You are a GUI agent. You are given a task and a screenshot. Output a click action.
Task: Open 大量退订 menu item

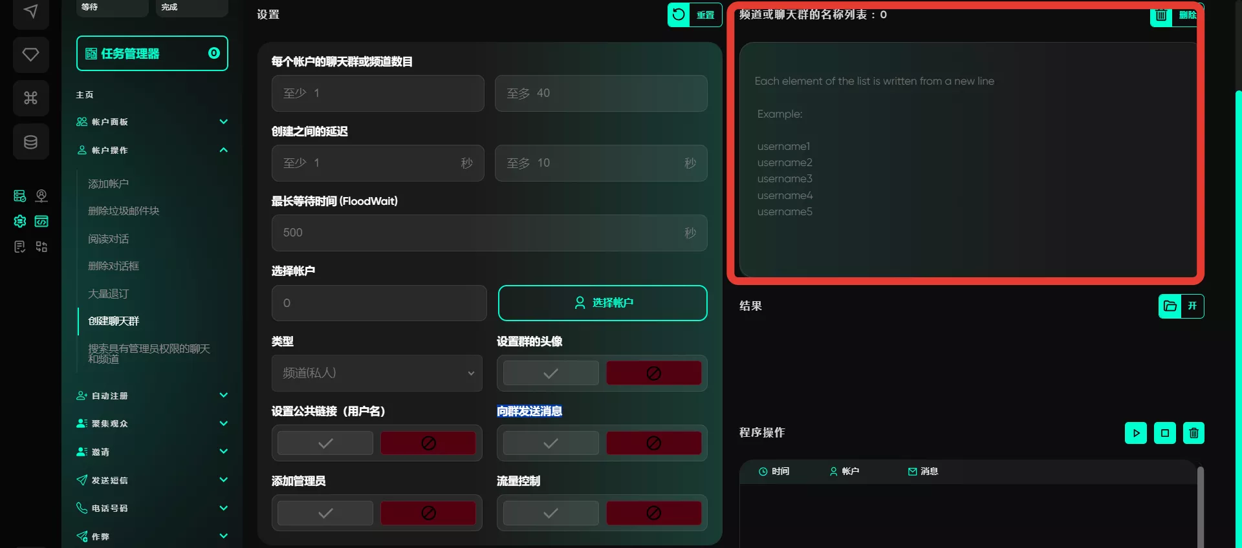pyautogui.click(x=108, y=294)
